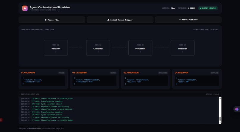Screen dimensions: 240x132
Task: Click the Processor JSON with db_sync ok
Action: pos(146,81)
